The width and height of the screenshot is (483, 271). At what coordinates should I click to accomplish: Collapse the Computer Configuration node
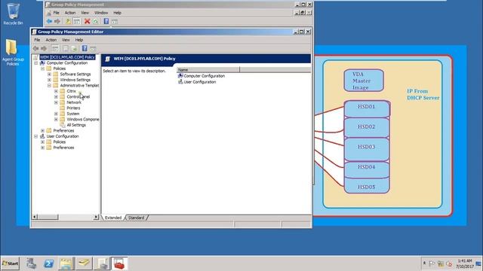[x=36, y=63]
